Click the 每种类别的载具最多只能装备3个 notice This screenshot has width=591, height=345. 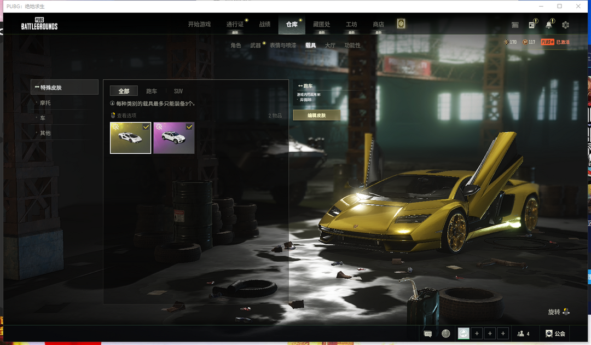155,104
